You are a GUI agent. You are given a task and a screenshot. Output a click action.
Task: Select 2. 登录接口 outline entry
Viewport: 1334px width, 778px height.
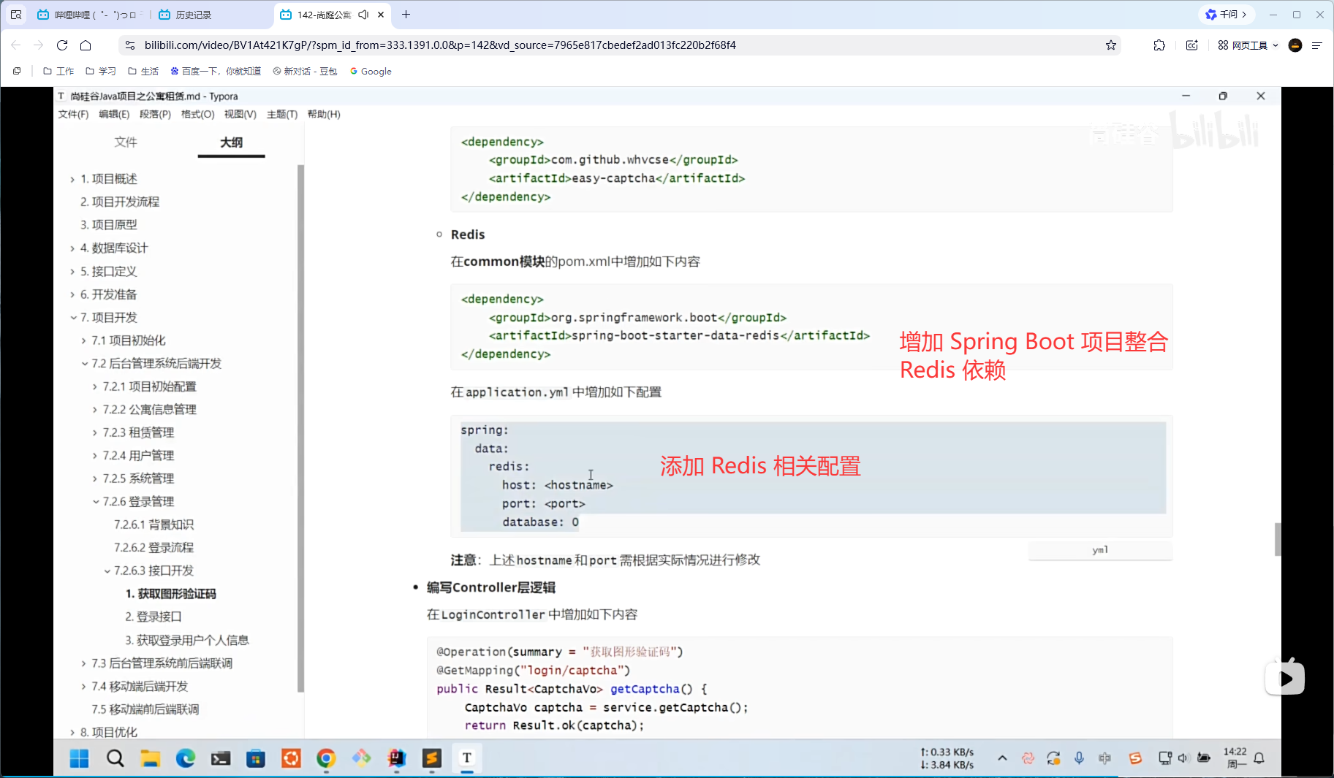click(x=154, y=617)
